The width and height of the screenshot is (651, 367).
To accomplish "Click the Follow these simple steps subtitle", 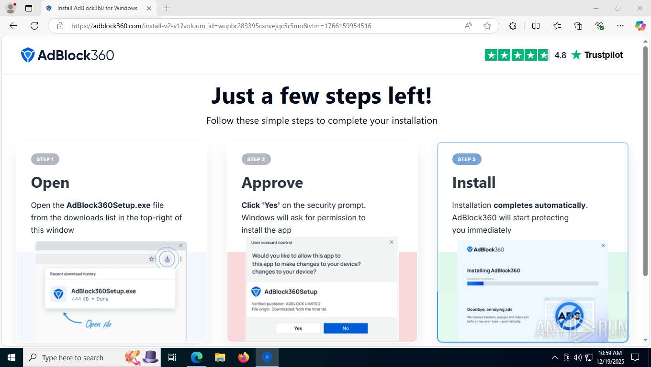I will coord(322,120).
